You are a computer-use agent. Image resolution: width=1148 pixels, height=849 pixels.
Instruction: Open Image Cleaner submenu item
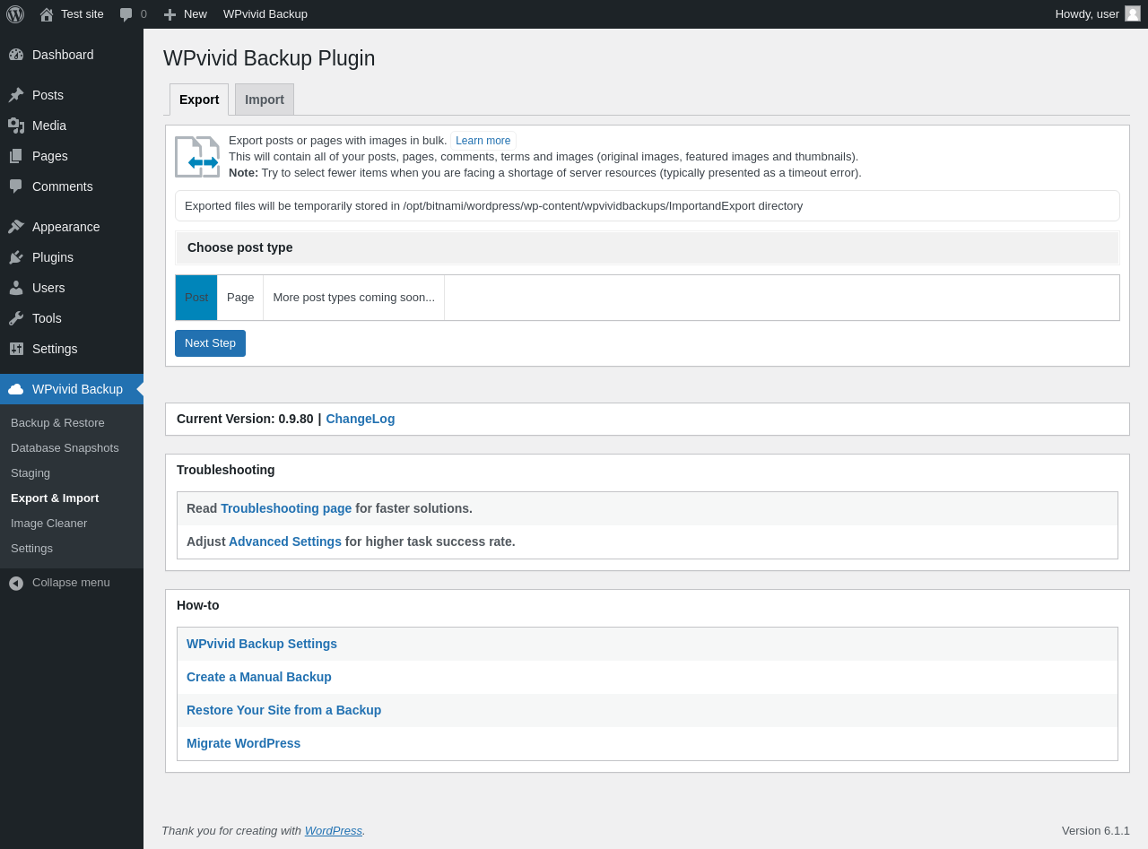point(49,524)
